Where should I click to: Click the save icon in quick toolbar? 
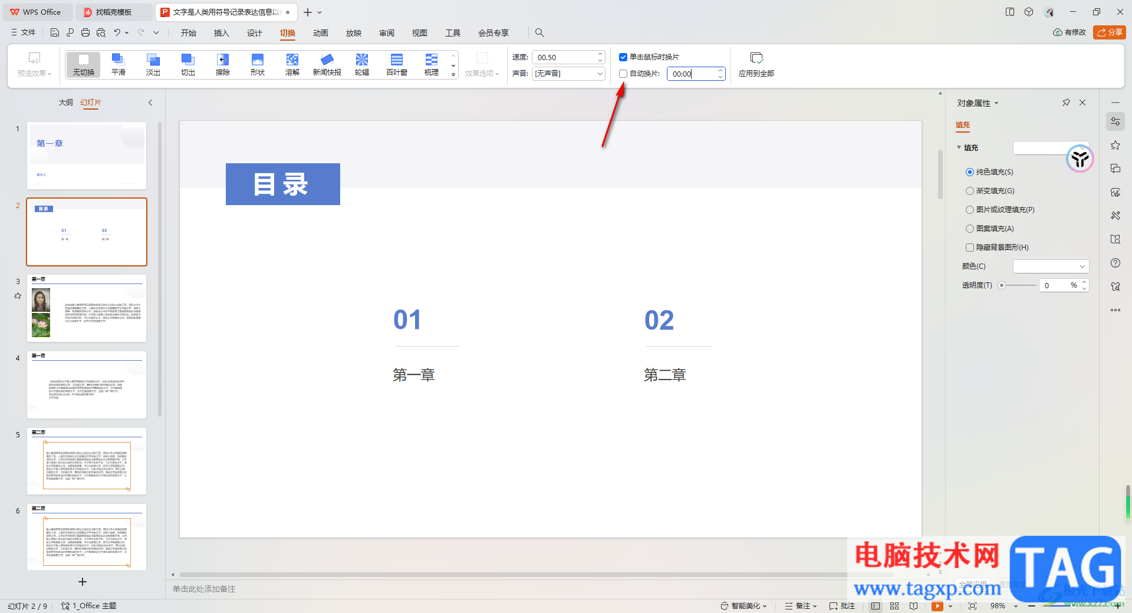[x=55, y=33]
